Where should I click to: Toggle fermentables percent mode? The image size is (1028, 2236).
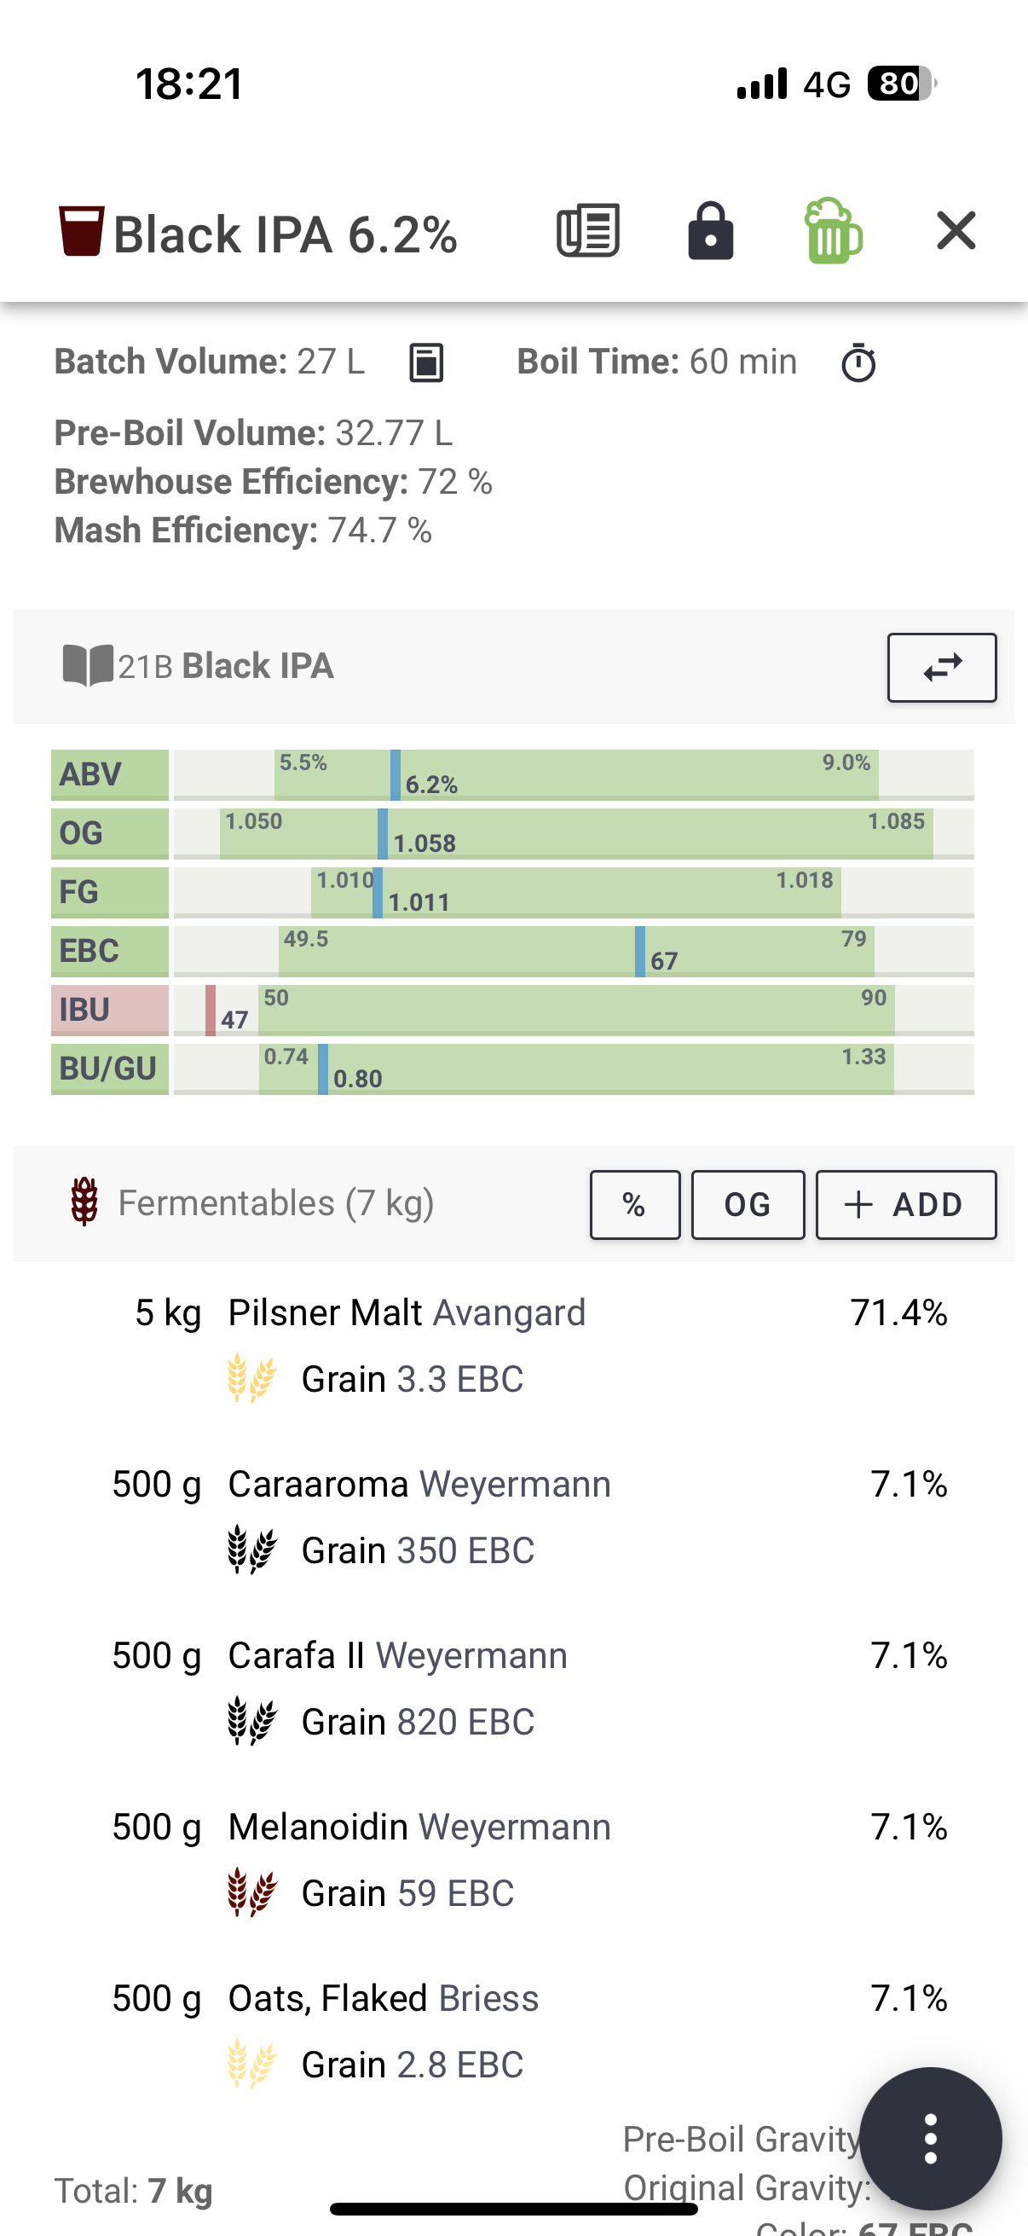[x=635, y=1205]
